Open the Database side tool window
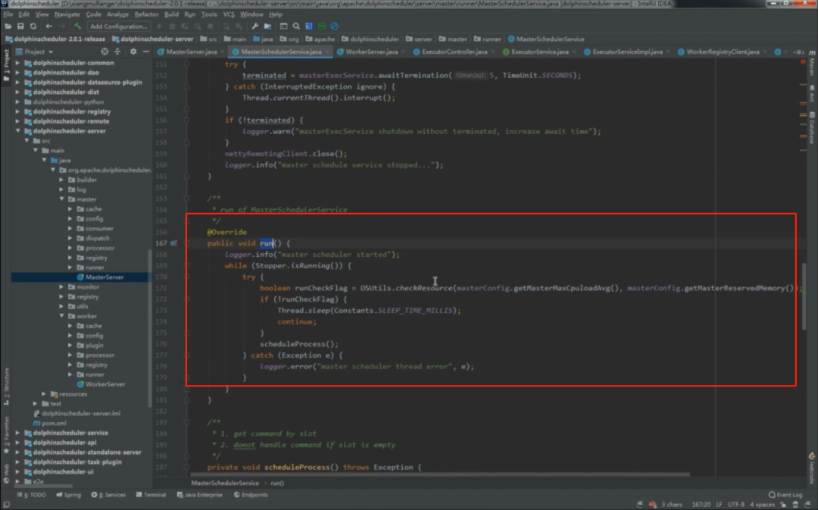 pyautogui.click(x=812, y=128)
